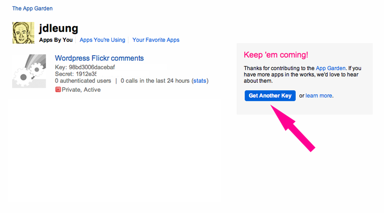
Task: Click the Get Another Key button
Action: [x=270, y=96]
